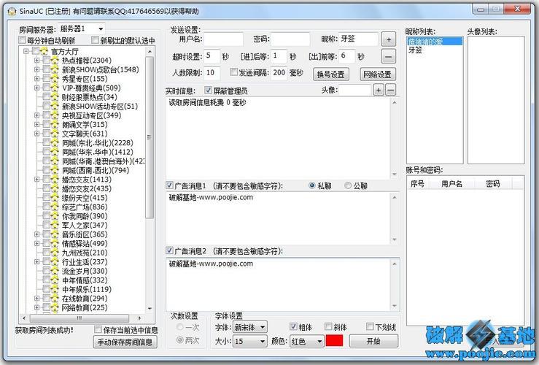This screenshot has width=539, height=365.
Task: Click the house icon of 文字聊天(631)
Action: (55, 134)
